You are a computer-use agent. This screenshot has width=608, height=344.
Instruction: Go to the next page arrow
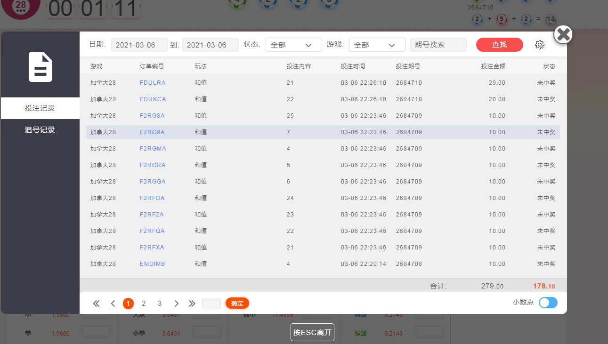176,304
